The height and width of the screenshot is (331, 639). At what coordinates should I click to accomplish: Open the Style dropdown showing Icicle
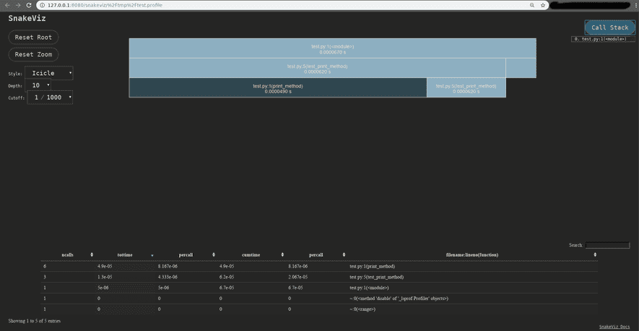tap(49, 74)
